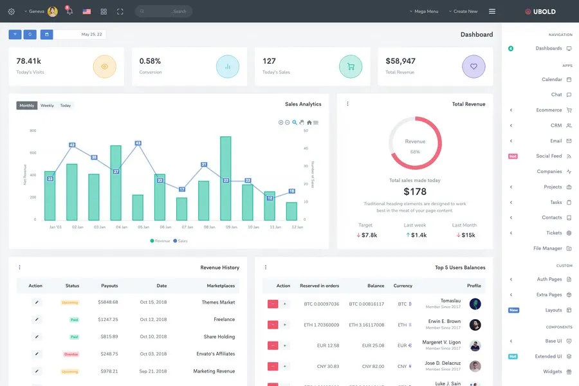Open the notifications bell

69,12
